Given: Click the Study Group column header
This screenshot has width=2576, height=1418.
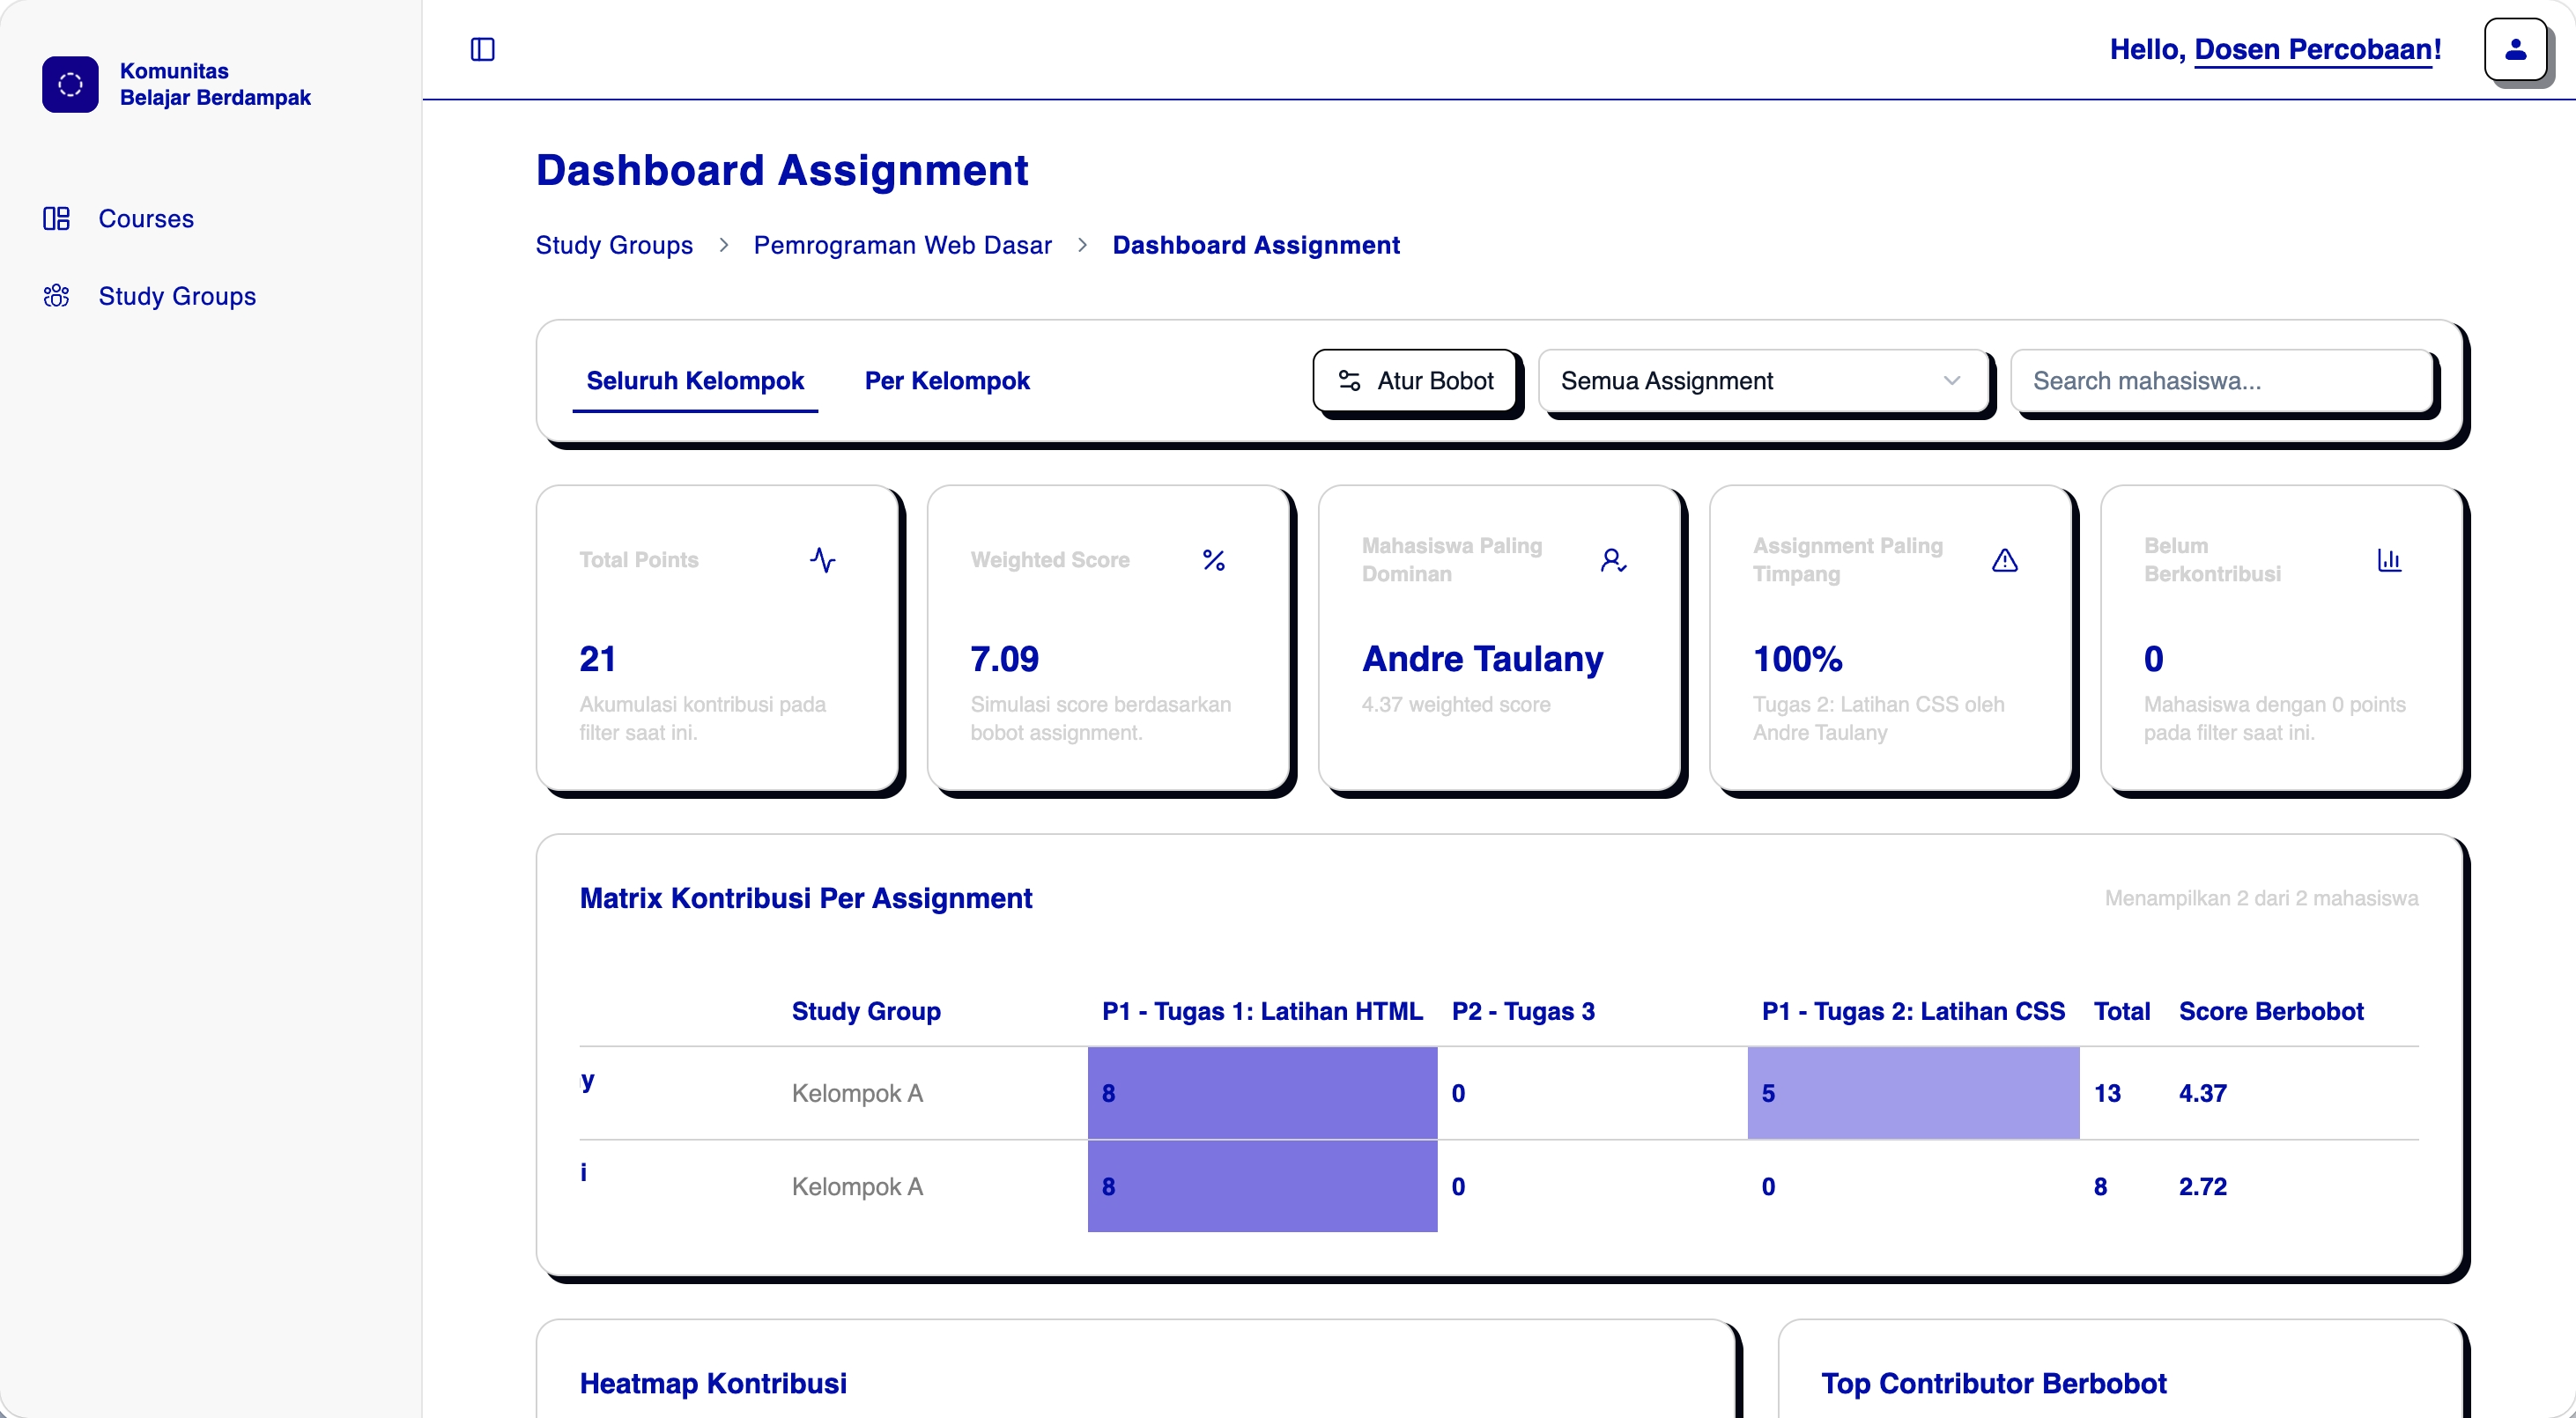Looking at the screenshot, I should (x=866, y=1011).
